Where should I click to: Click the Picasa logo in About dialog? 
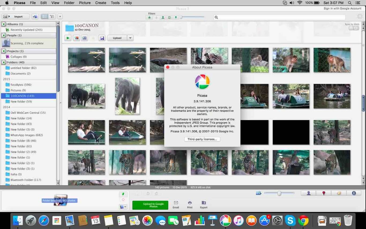pyautogui.click(x=202, y=82)
